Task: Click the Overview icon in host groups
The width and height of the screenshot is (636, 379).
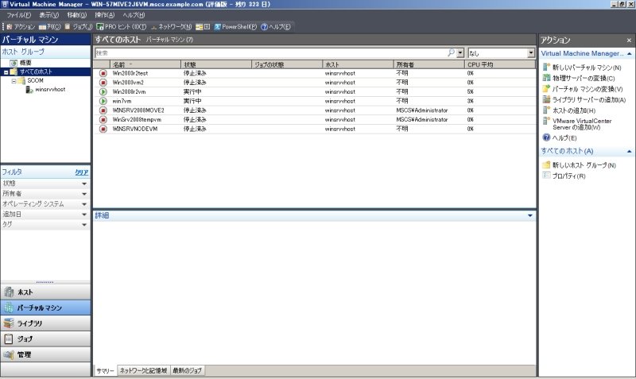Action: pyautogui.click(x=14, y=63)
